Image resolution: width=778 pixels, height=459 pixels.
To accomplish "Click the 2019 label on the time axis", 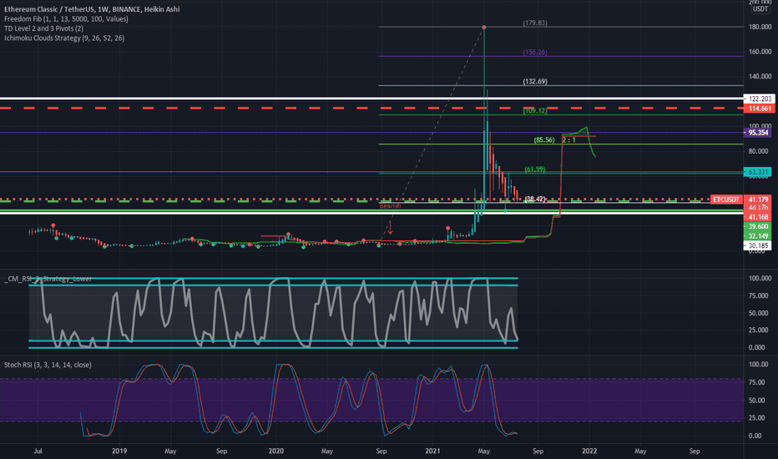I will 119,451.
